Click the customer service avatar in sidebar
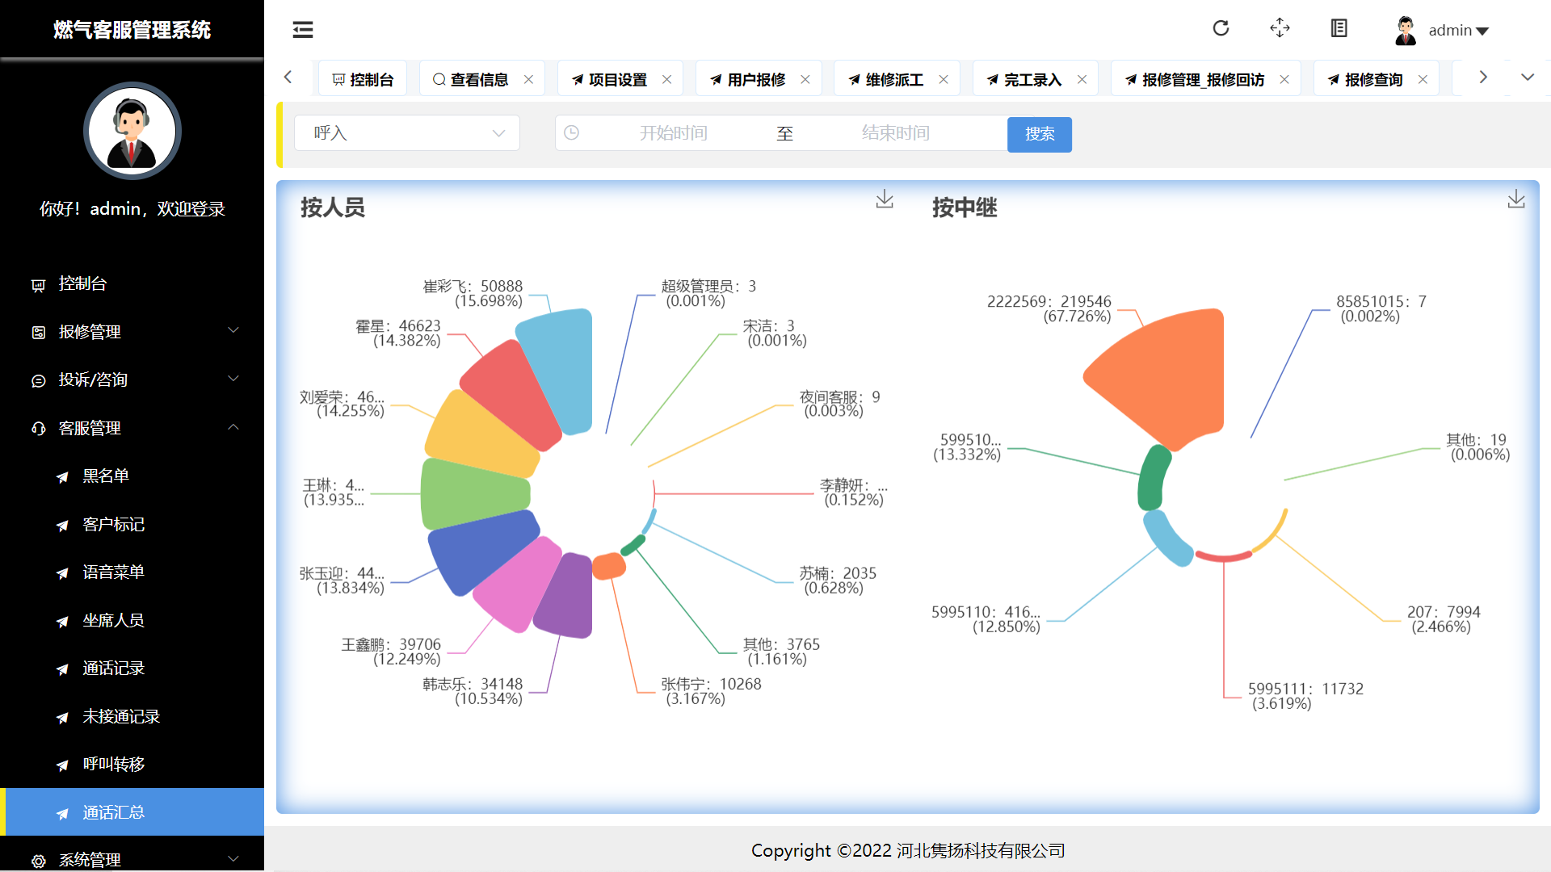This screenshot has width=1551, height=872. point(132,131)
